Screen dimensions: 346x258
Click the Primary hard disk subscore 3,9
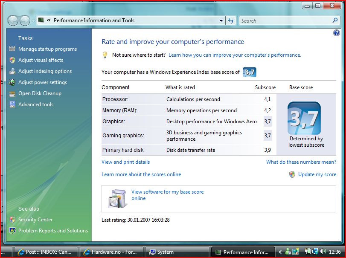coord(267,150)
